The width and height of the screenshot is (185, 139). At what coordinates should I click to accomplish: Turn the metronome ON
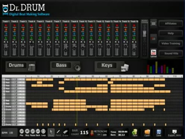99,135
